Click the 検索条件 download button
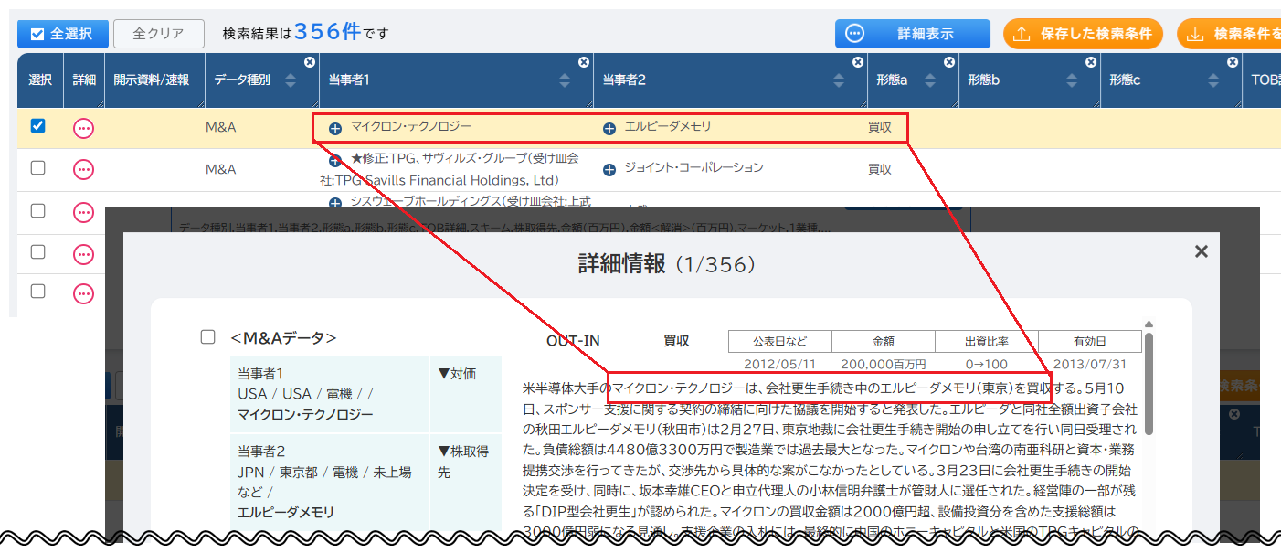The height and width of the screenshot is (553, 1281). point(1229,34)
